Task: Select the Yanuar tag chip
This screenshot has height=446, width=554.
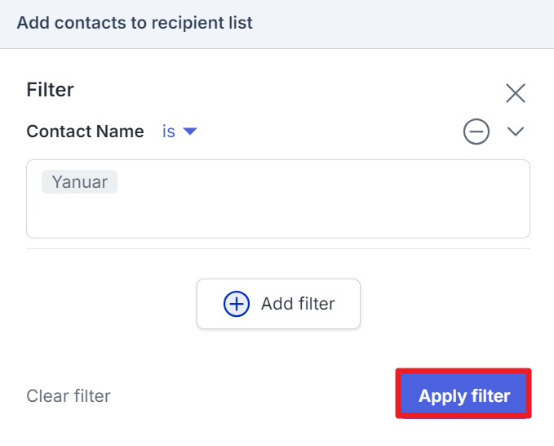Action: 79,182
